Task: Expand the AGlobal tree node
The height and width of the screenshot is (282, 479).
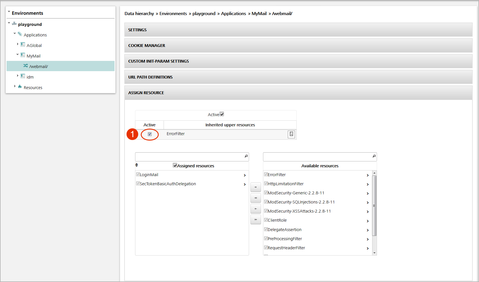Action: pos(17,44)
